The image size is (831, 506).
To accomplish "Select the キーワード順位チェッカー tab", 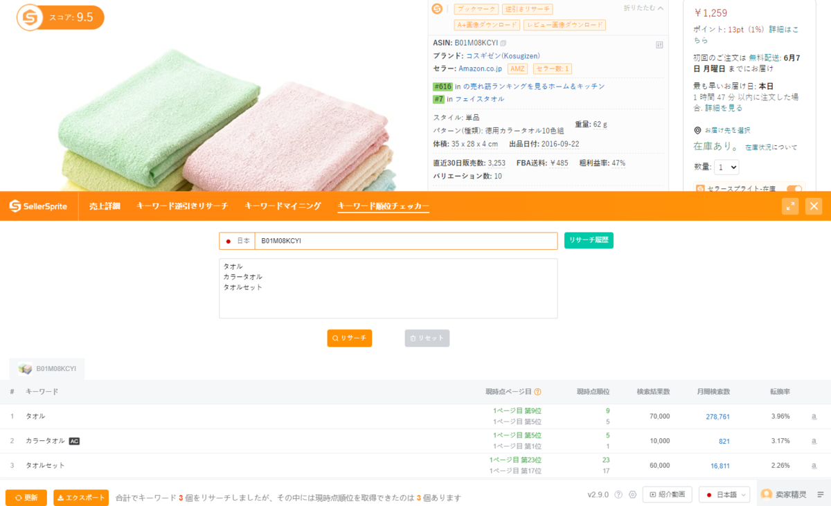I will (x=384, y=206).
